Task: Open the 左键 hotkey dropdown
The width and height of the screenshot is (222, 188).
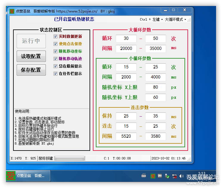Action: 157,19
